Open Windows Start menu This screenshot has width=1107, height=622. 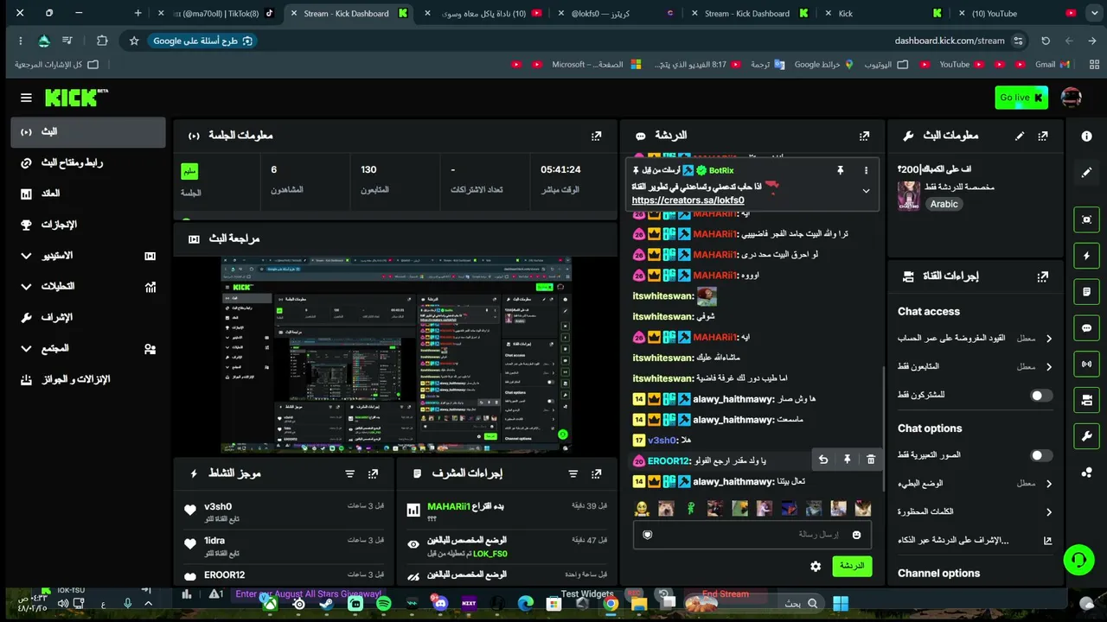point(840,604)
